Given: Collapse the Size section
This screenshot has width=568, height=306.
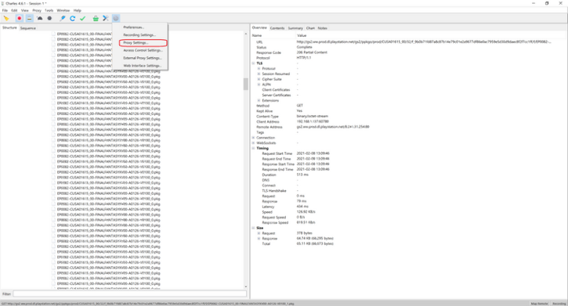Looking at the screenshot, I should pyautogui.click(x=254, y=229).
